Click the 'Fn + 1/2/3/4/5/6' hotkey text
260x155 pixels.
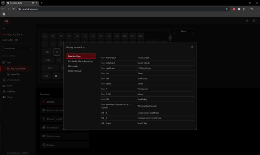109,58
